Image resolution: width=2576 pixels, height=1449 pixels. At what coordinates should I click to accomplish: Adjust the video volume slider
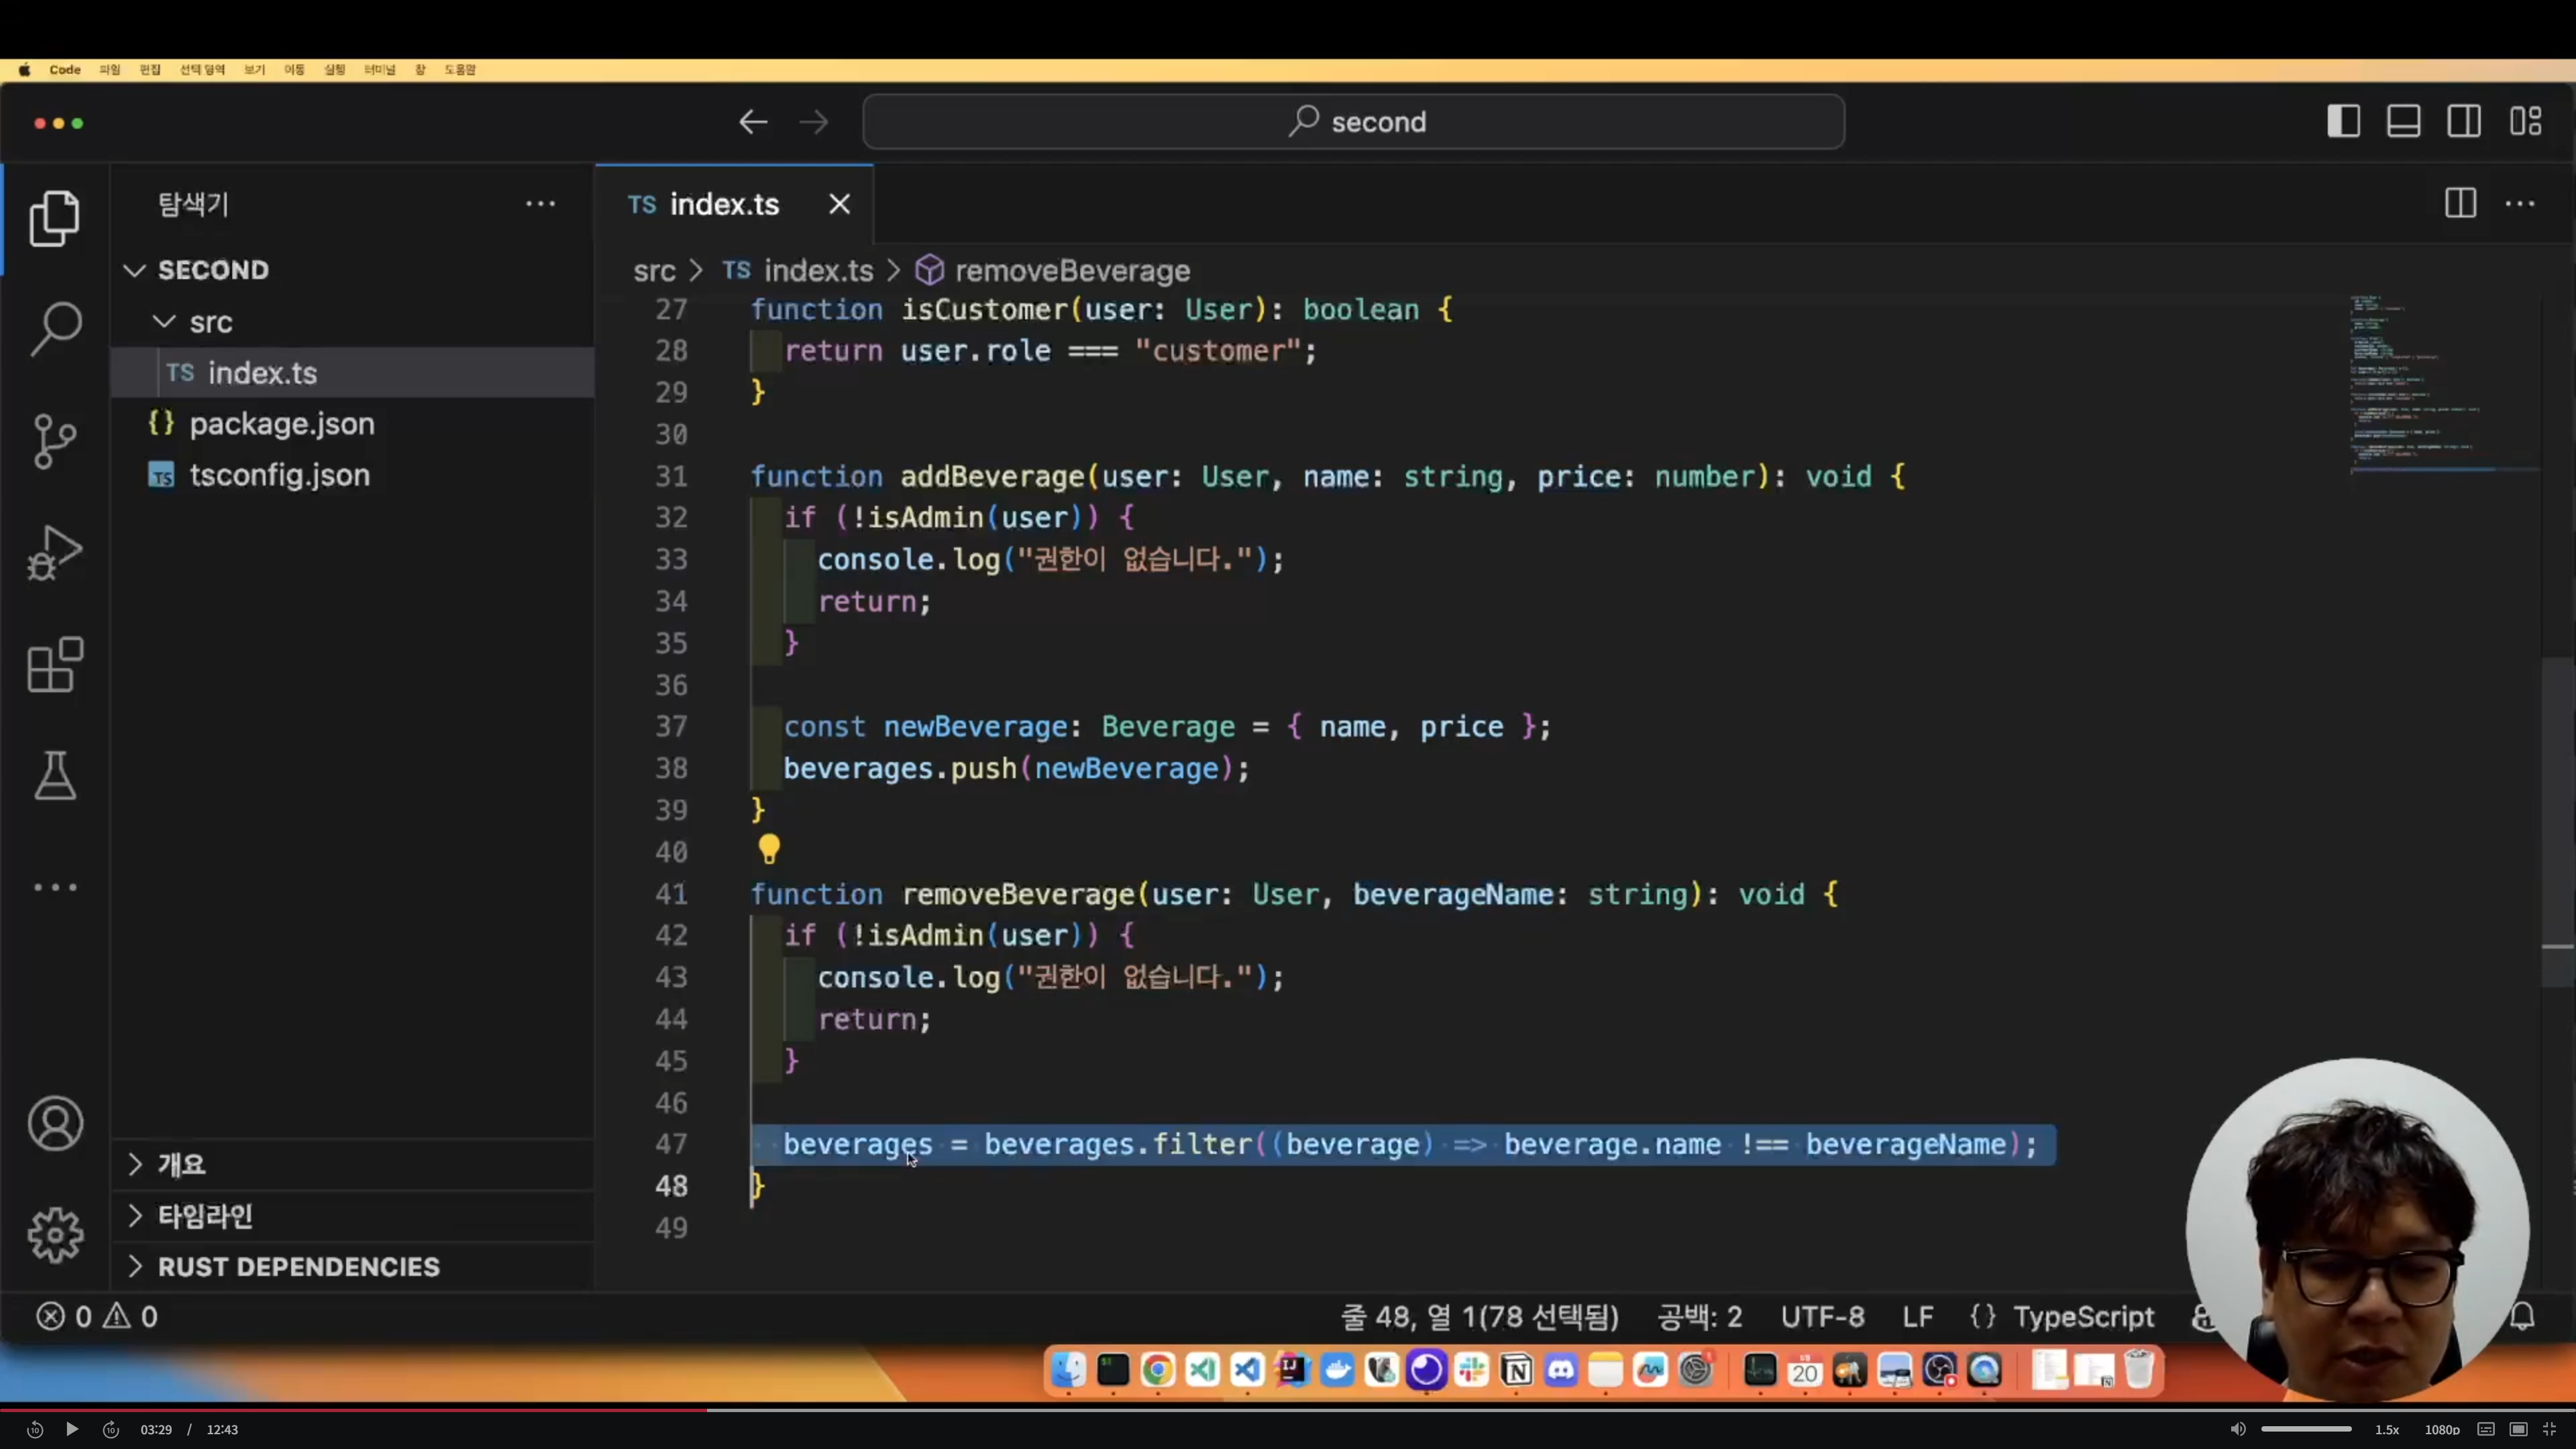tap(2306, 1429)
